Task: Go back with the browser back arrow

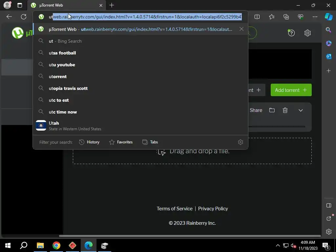Action: point(9,17)
